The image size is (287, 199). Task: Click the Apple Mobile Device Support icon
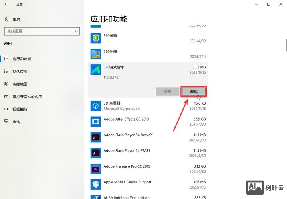[96, 185]
